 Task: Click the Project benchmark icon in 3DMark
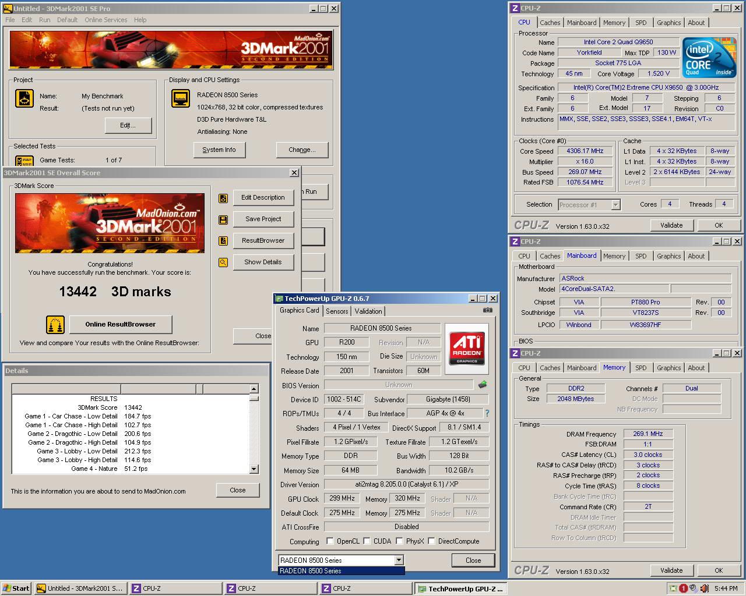24,99
